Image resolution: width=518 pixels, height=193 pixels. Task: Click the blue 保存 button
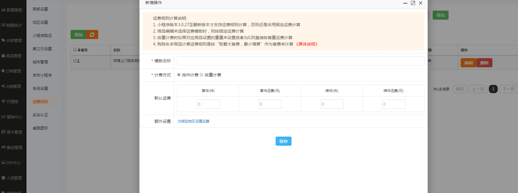[x=283, y=141]
